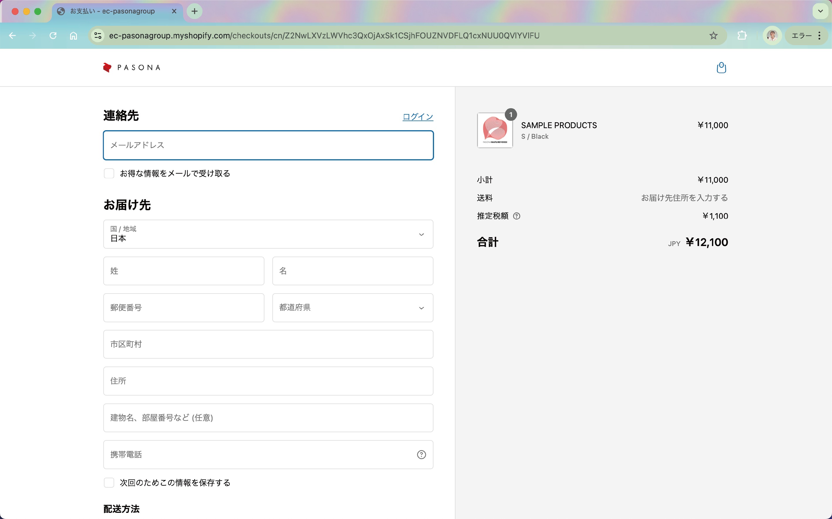This screenshot has height=519, width=832.
Task: Bookmark page with the star icon
Action: tap(713, 36)
